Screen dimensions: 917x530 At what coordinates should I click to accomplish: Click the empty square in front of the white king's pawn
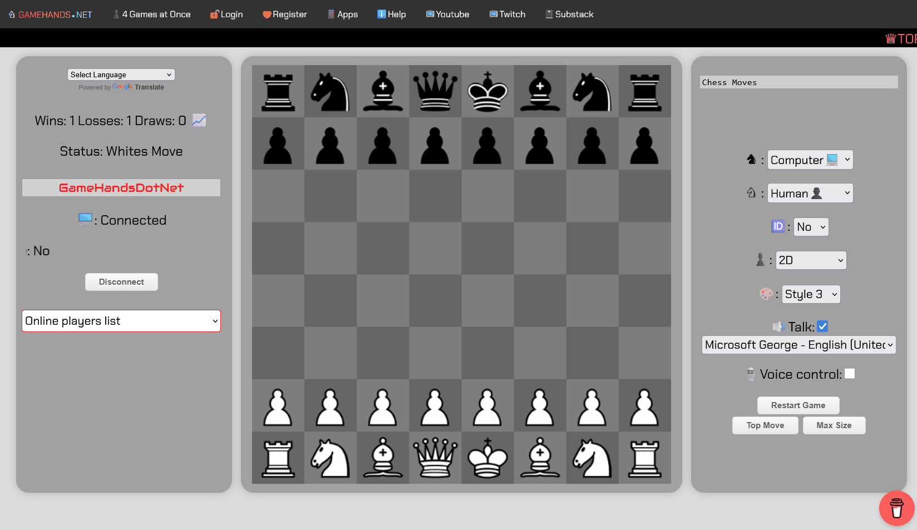[x=487, y=353]
